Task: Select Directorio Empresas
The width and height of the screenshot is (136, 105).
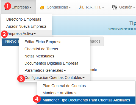Action: coord(26,19)
